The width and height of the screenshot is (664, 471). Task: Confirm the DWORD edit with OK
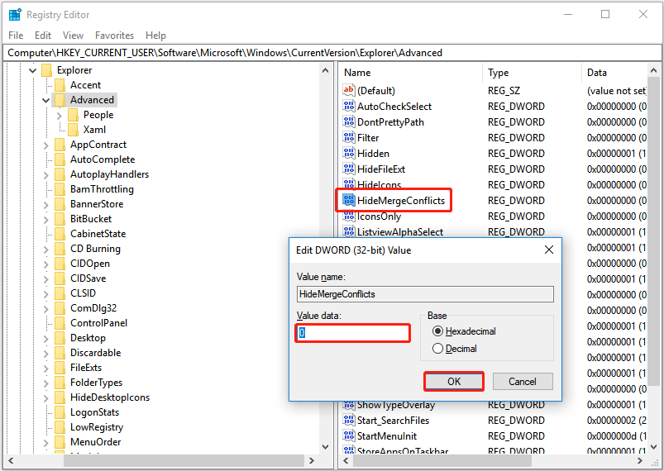(454, 382)
